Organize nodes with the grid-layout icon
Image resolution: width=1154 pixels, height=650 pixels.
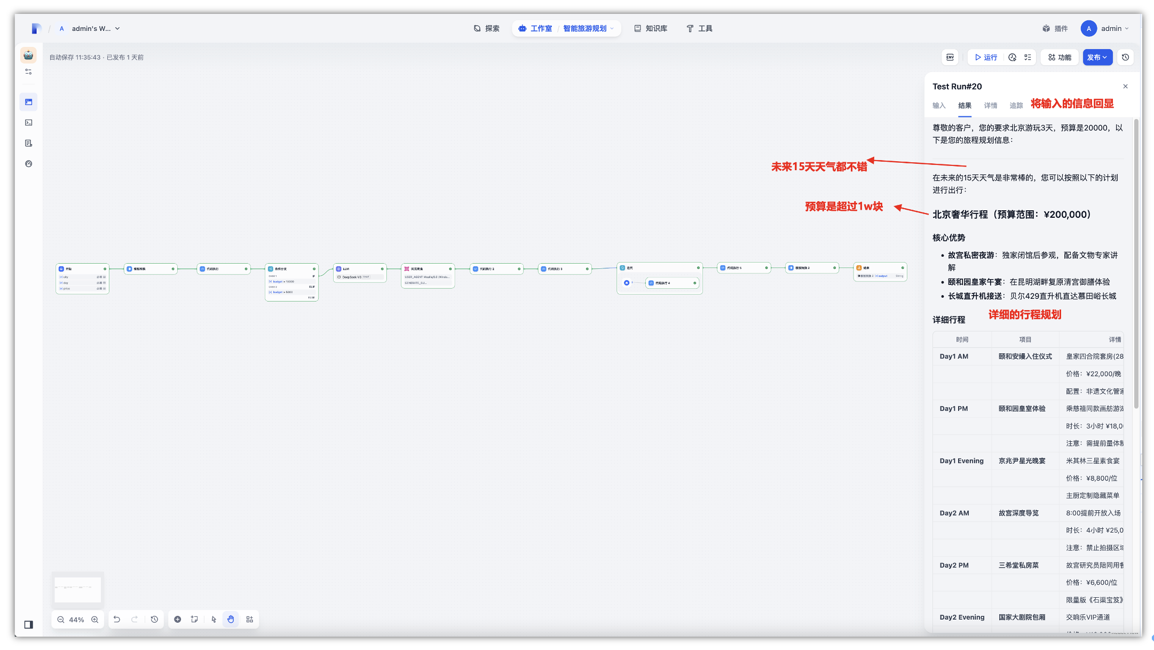click(250, 620)
